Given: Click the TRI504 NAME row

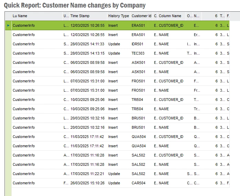Looking at the screenshot, I should pyautogui.click(x=120, y=109).
